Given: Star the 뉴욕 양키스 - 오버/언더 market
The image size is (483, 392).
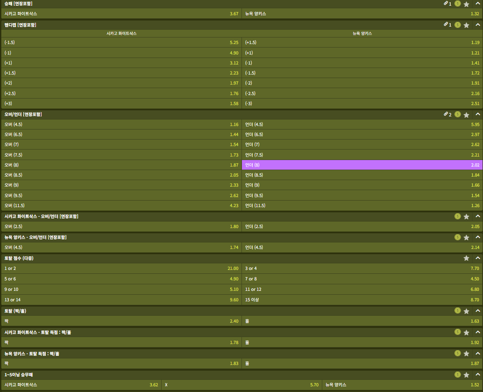Looking at the screenshot, I should [x=467, y=238].
